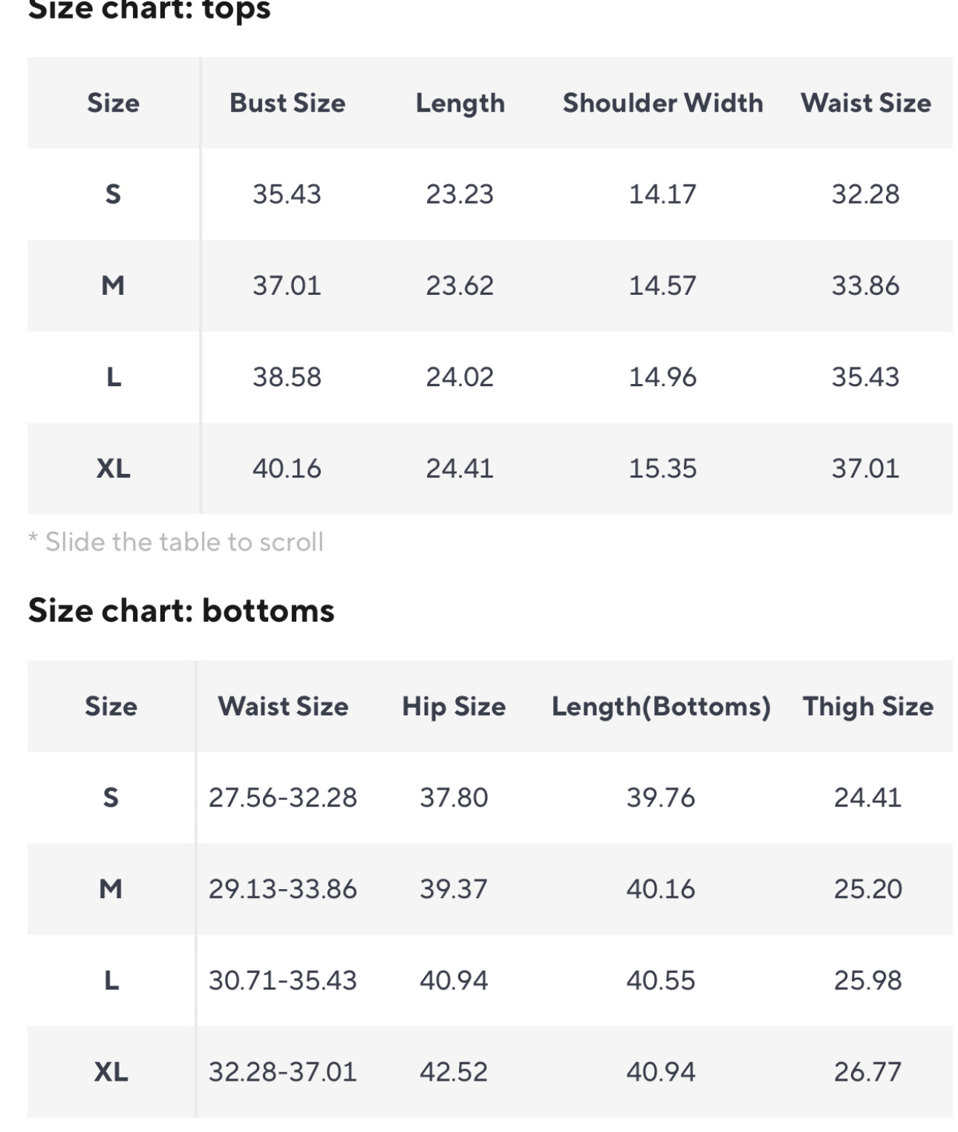Select the XL size label in tops
The width and height of the screenshot is (958, 1132).
(113, 468)
